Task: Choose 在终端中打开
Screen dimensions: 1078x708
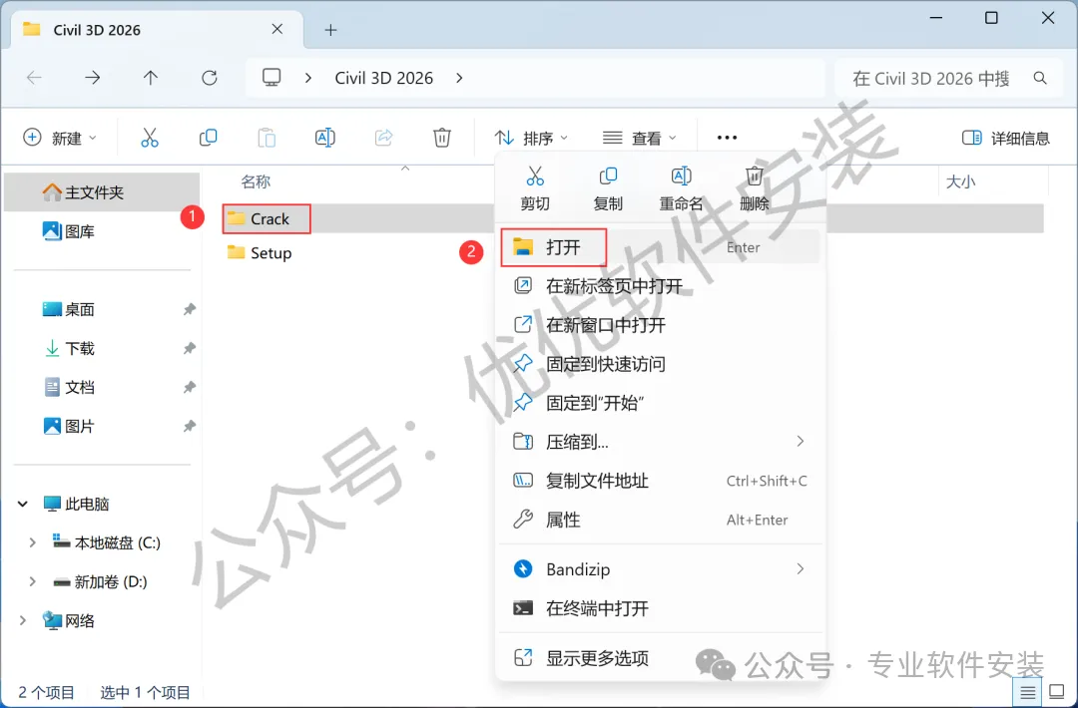Action: point(660,607)
